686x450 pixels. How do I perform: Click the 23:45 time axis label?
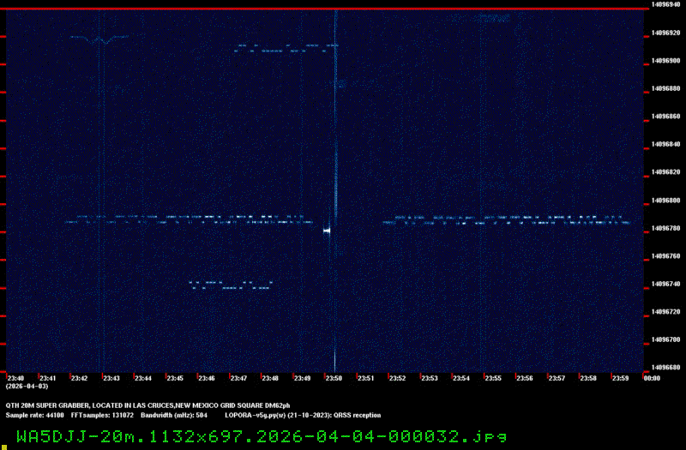pyautogui.click(x=175, y=378)
